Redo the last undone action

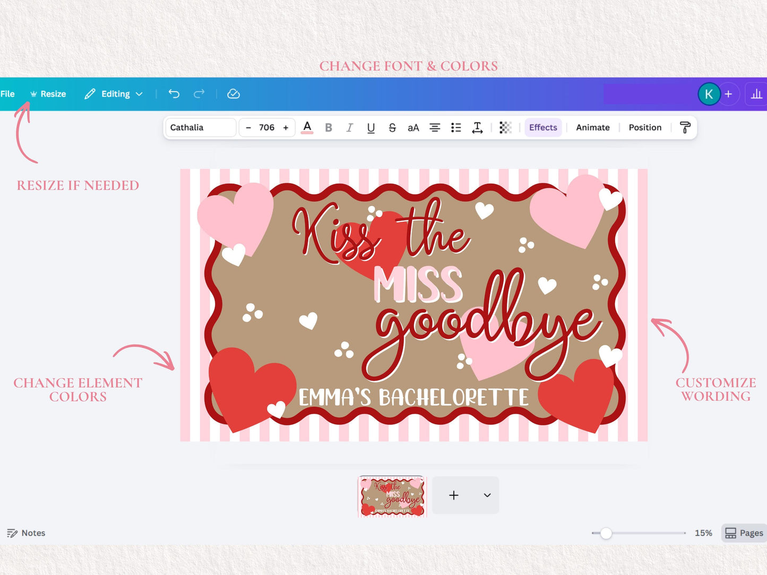(199, 94)
